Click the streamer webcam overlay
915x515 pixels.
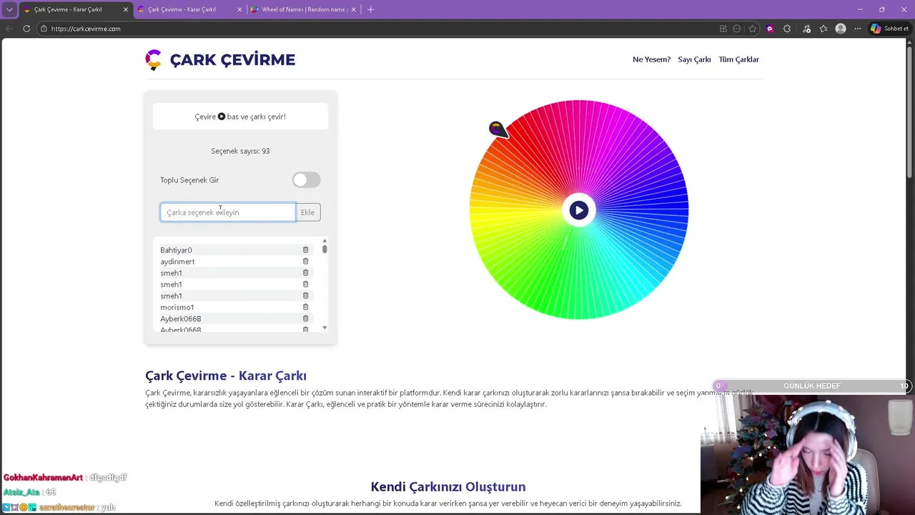808,453
